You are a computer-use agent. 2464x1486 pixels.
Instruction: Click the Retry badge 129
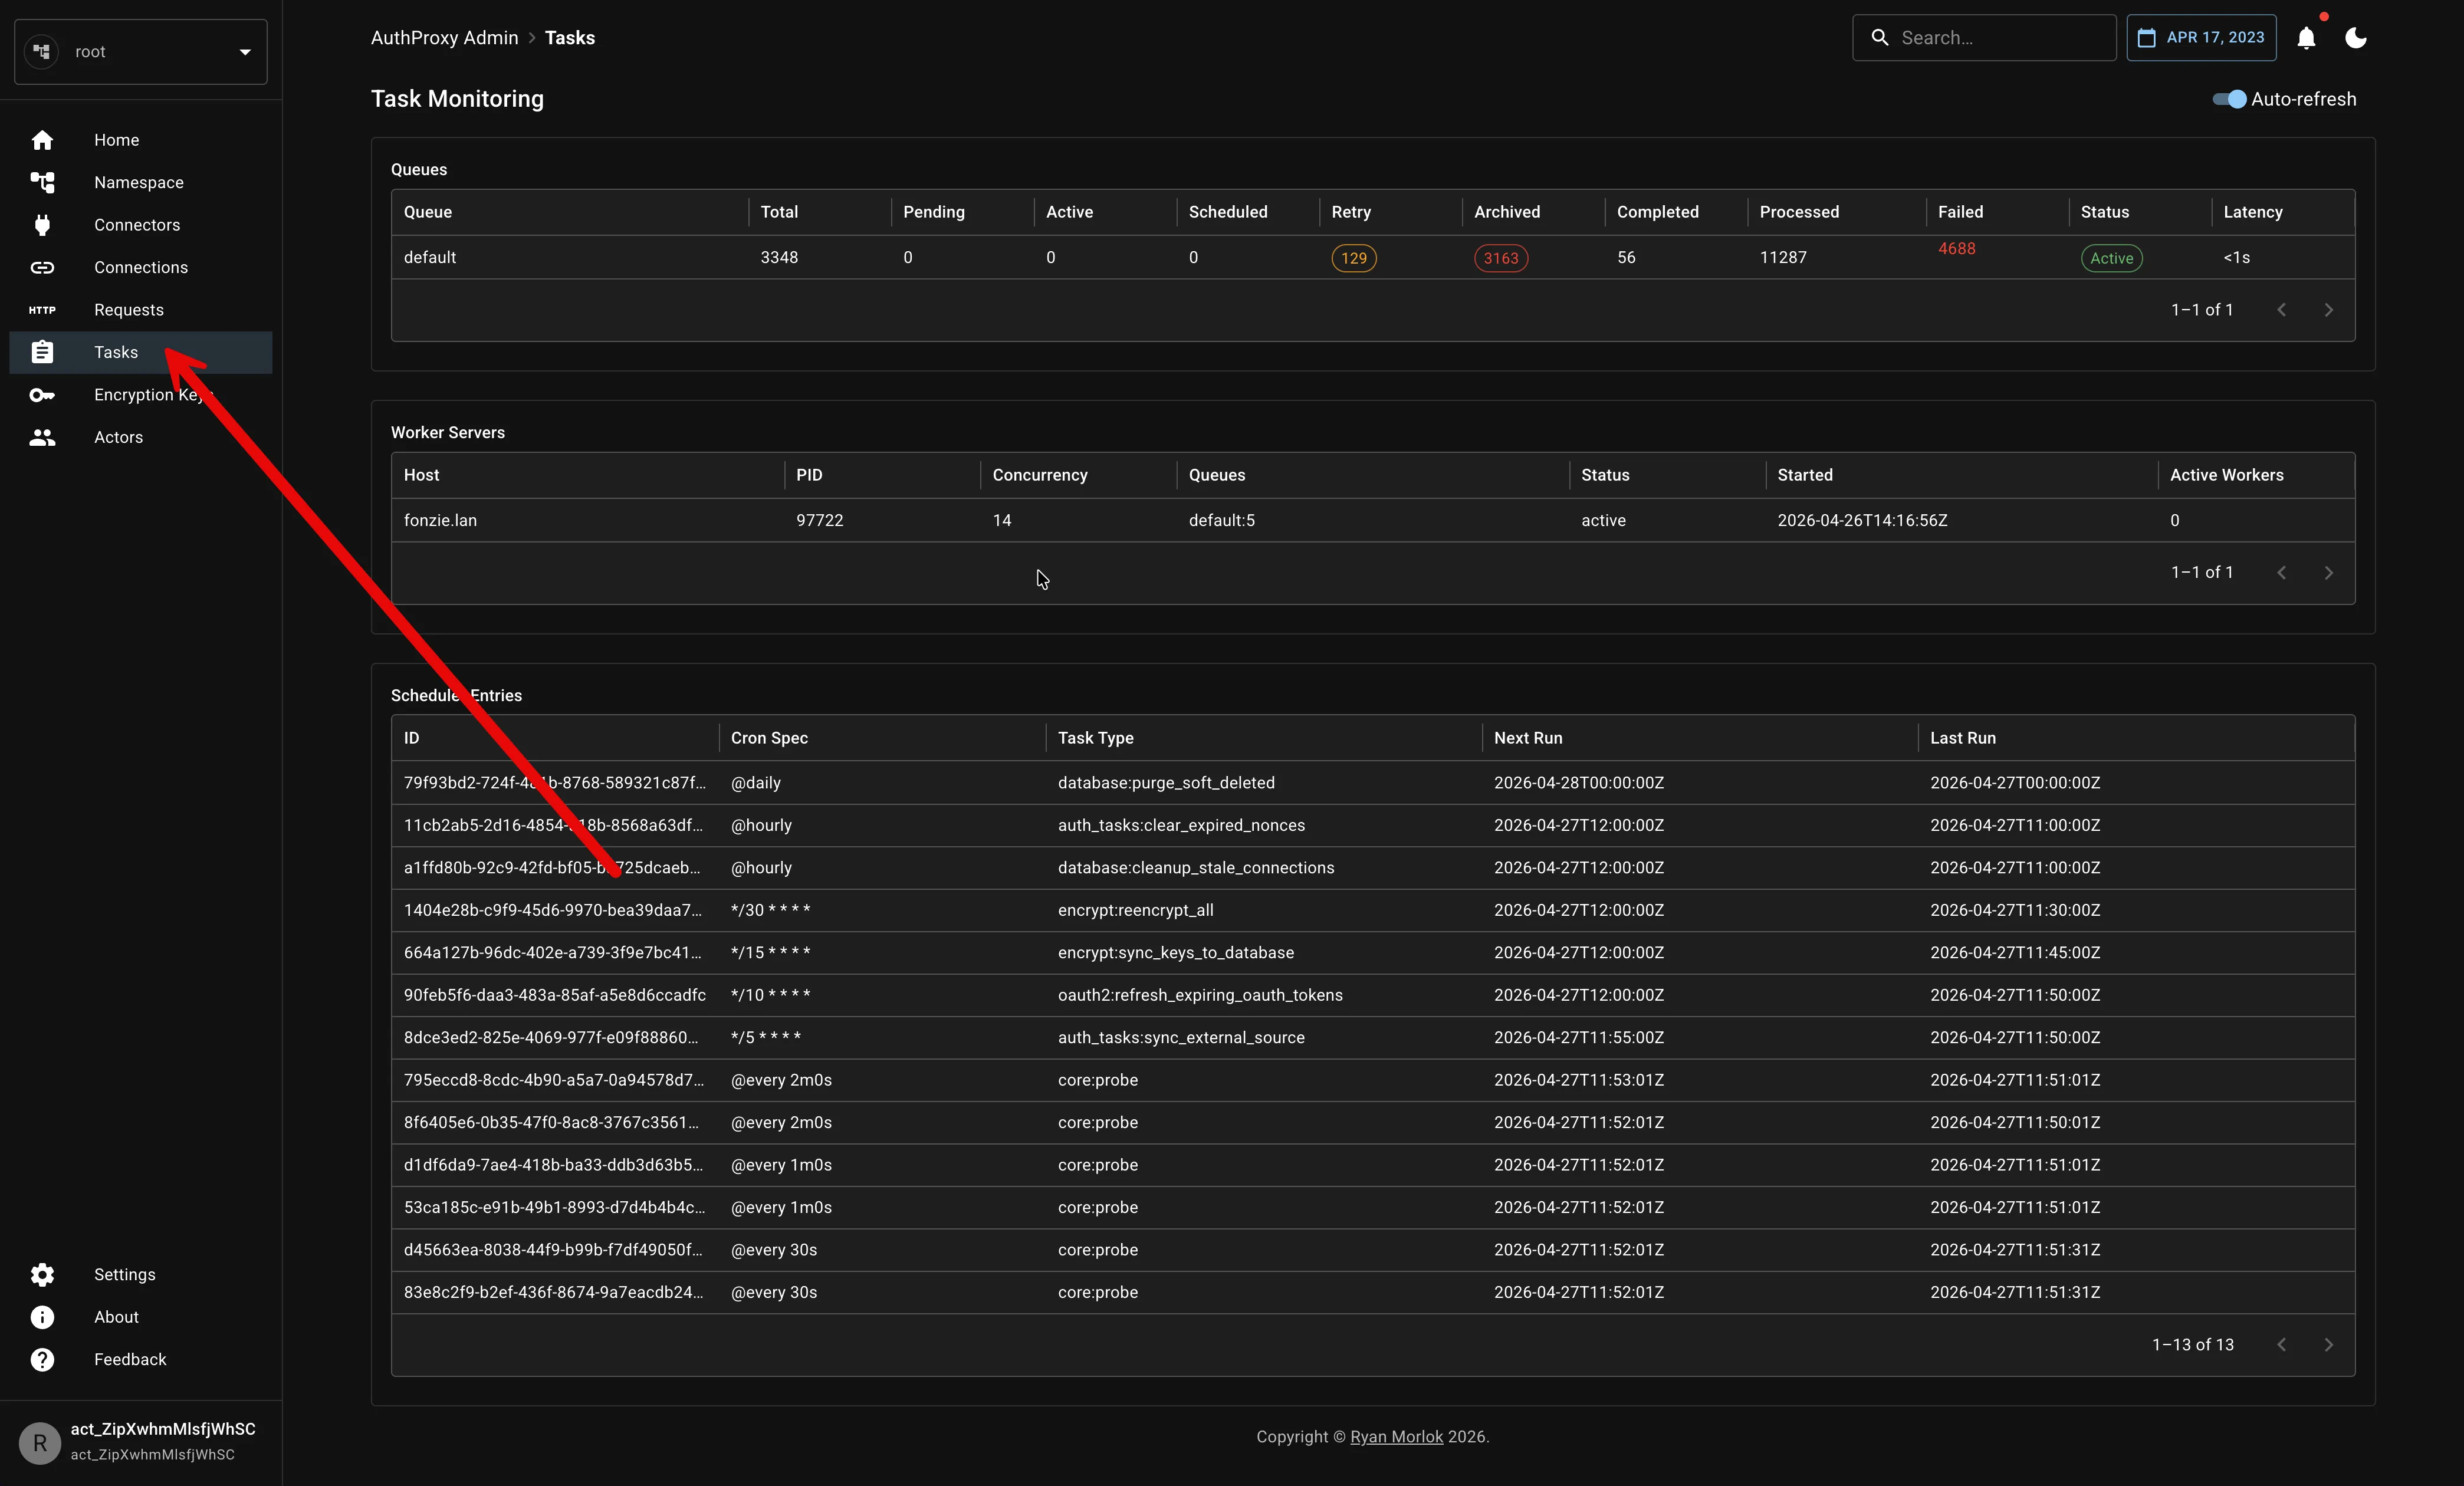point(1353,258)
